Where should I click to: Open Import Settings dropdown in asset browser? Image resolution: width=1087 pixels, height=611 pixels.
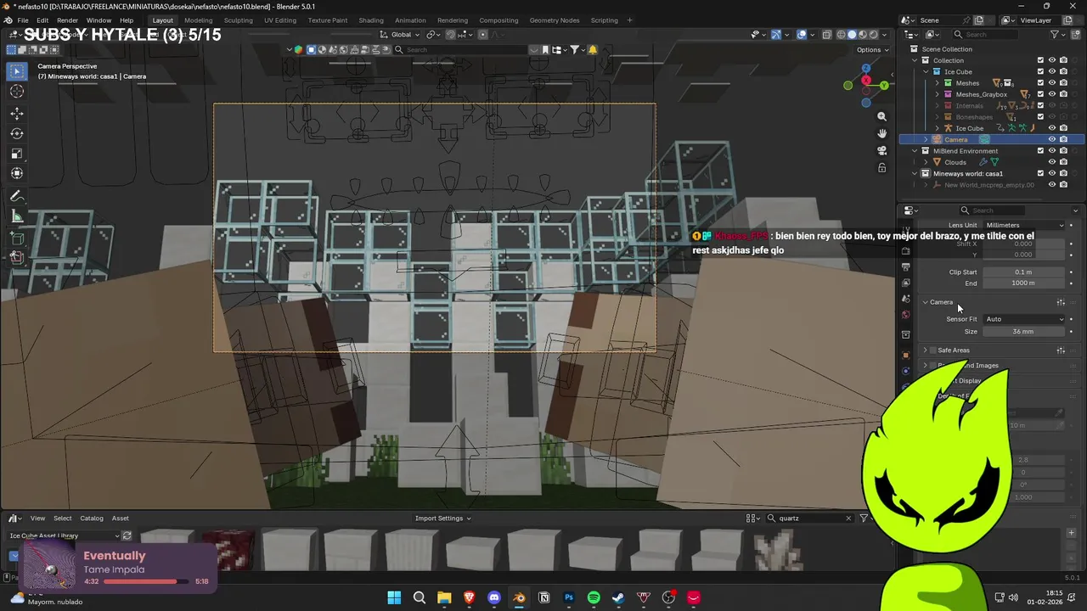click(x=442, y=519)
